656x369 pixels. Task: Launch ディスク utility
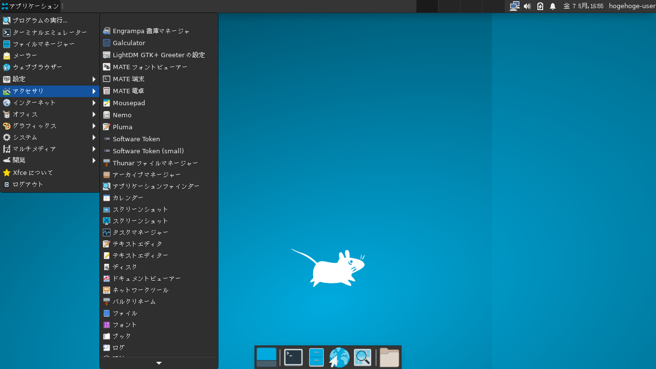point(158,267)
